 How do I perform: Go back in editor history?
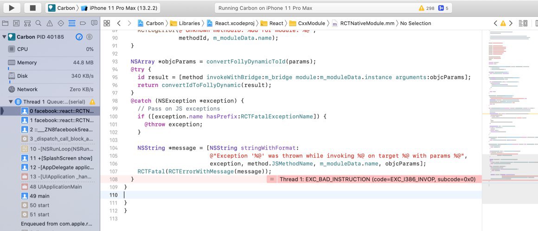[119, 23]
